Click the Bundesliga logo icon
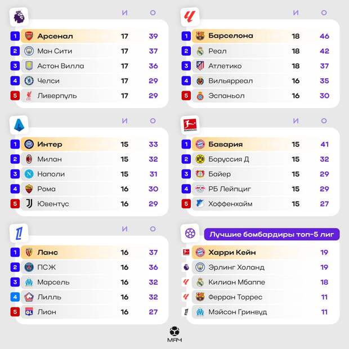The image size is (349, 349). 190,125
